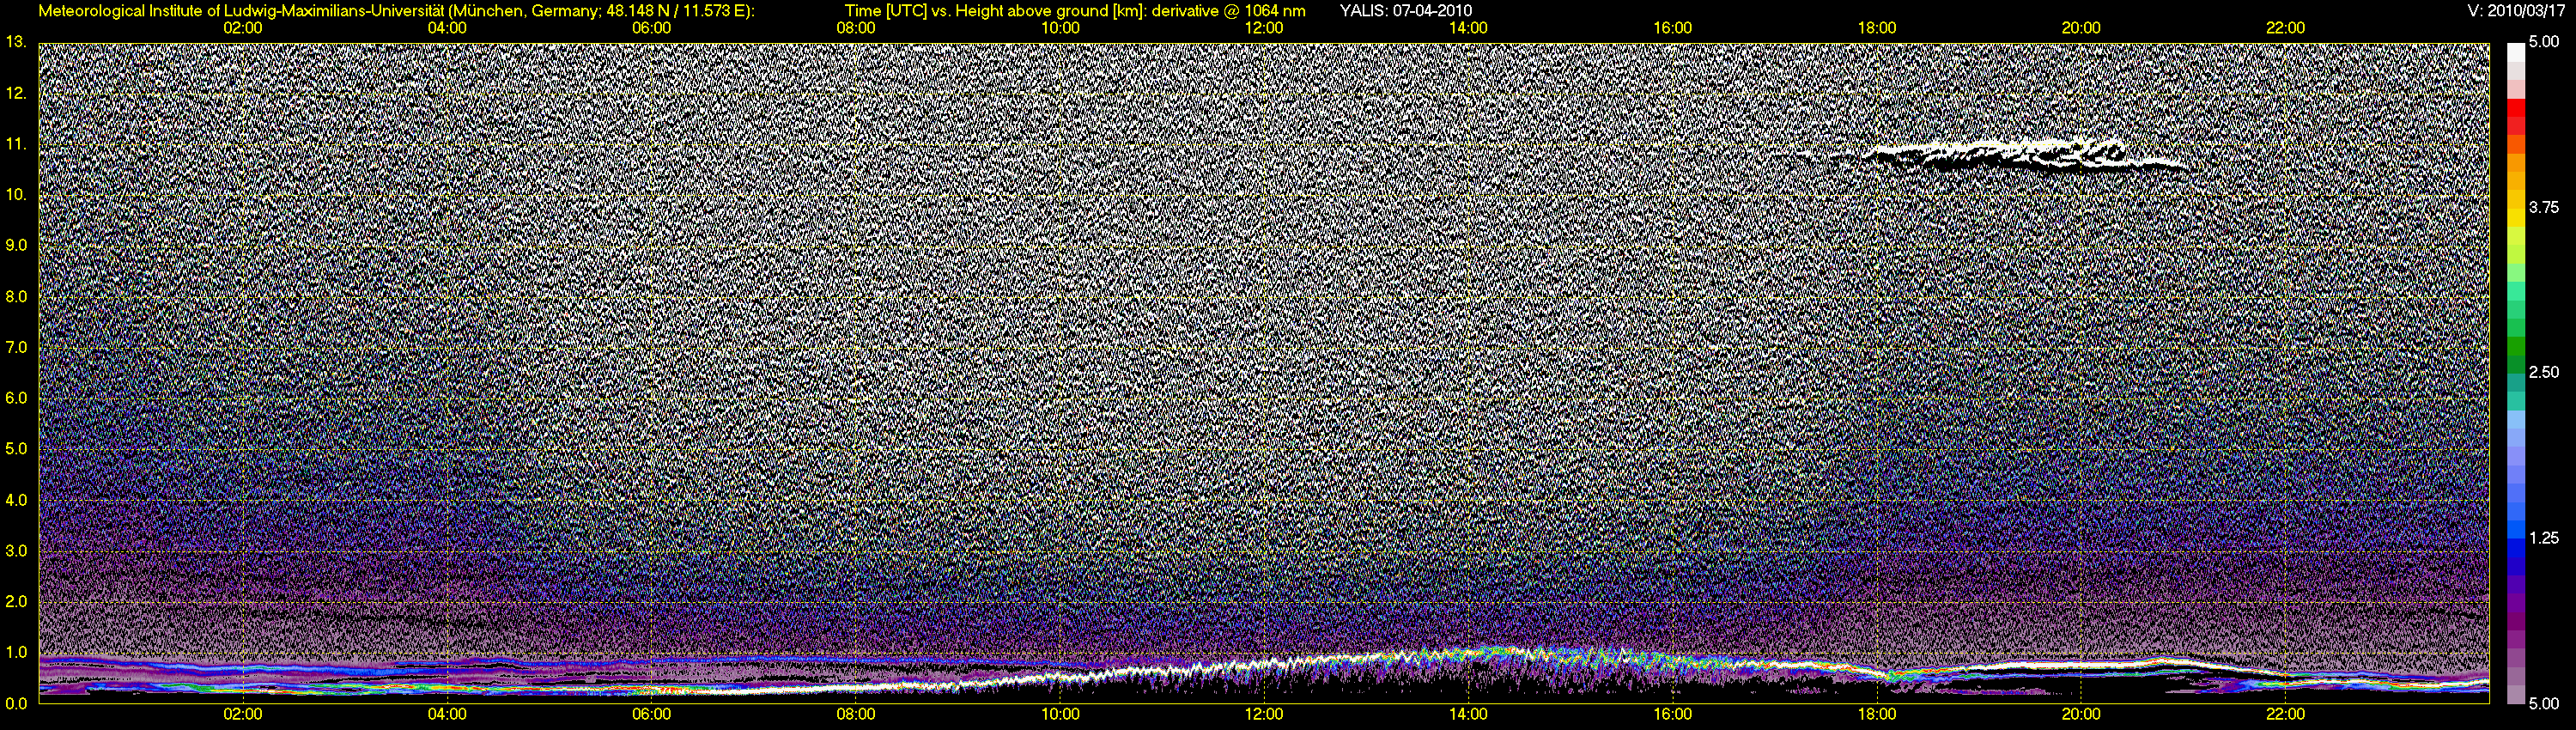This screenshot has height=730, width=2576.
Task: Click the 11. height axis label
Action: click(x=16, y=144)
